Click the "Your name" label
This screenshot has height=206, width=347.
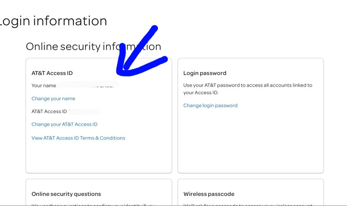44,86
